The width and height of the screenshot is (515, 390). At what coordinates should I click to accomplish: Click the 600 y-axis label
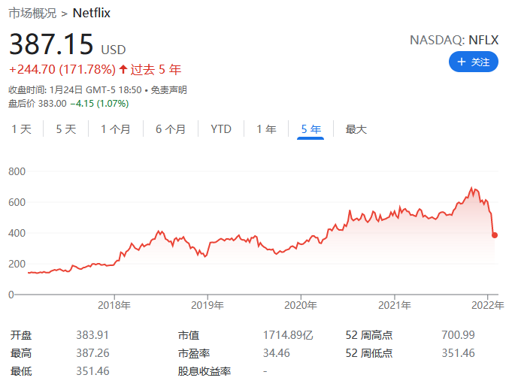(17, 202)
